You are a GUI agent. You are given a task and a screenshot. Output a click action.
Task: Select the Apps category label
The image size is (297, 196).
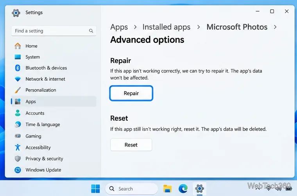[x=31, y=102]
